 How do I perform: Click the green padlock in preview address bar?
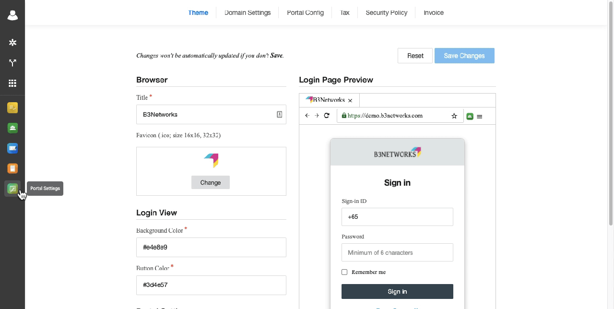343,116
